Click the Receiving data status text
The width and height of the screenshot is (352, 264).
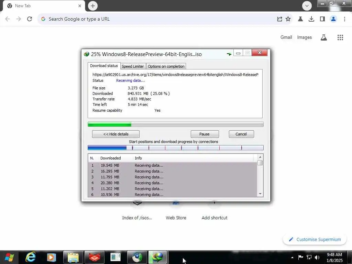(130, 80)
